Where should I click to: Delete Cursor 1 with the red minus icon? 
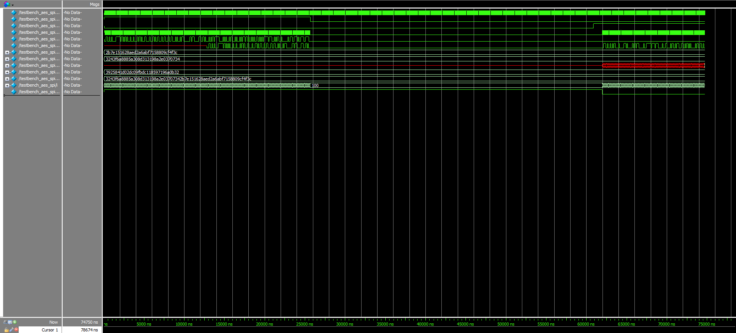coord(16,330)
